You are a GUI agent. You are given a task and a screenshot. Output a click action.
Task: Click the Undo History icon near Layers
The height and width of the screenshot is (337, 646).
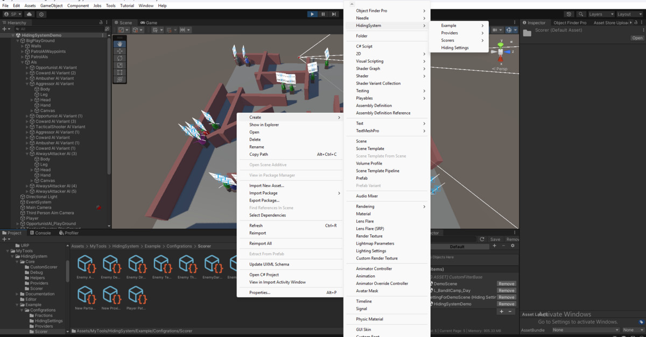coord(568,14)
